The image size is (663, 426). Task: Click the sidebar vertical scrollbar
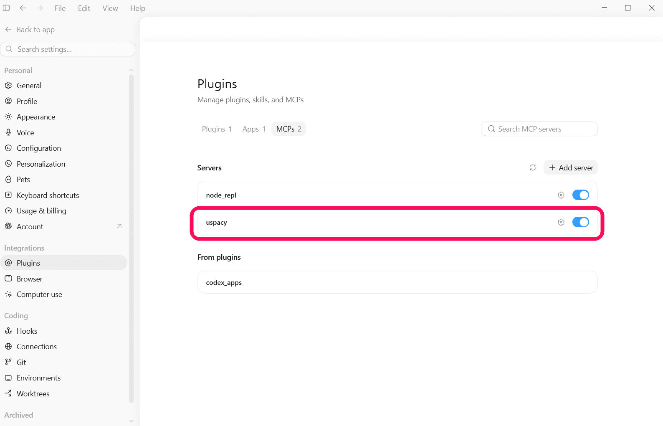coord(131,238)
